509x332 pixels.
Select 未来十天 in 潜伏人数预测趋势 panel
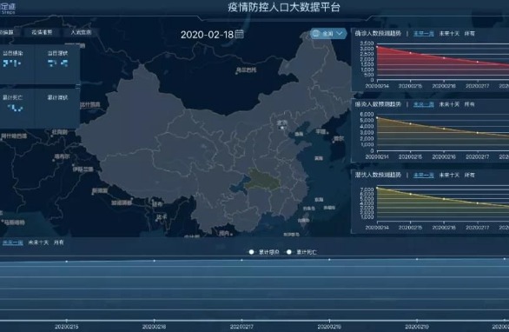(x=449, y=175)
